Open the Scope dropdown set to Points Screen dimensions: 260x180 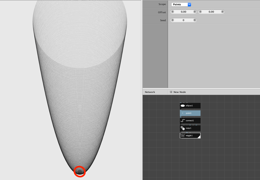pyautogui.click(x=181, y=4)
